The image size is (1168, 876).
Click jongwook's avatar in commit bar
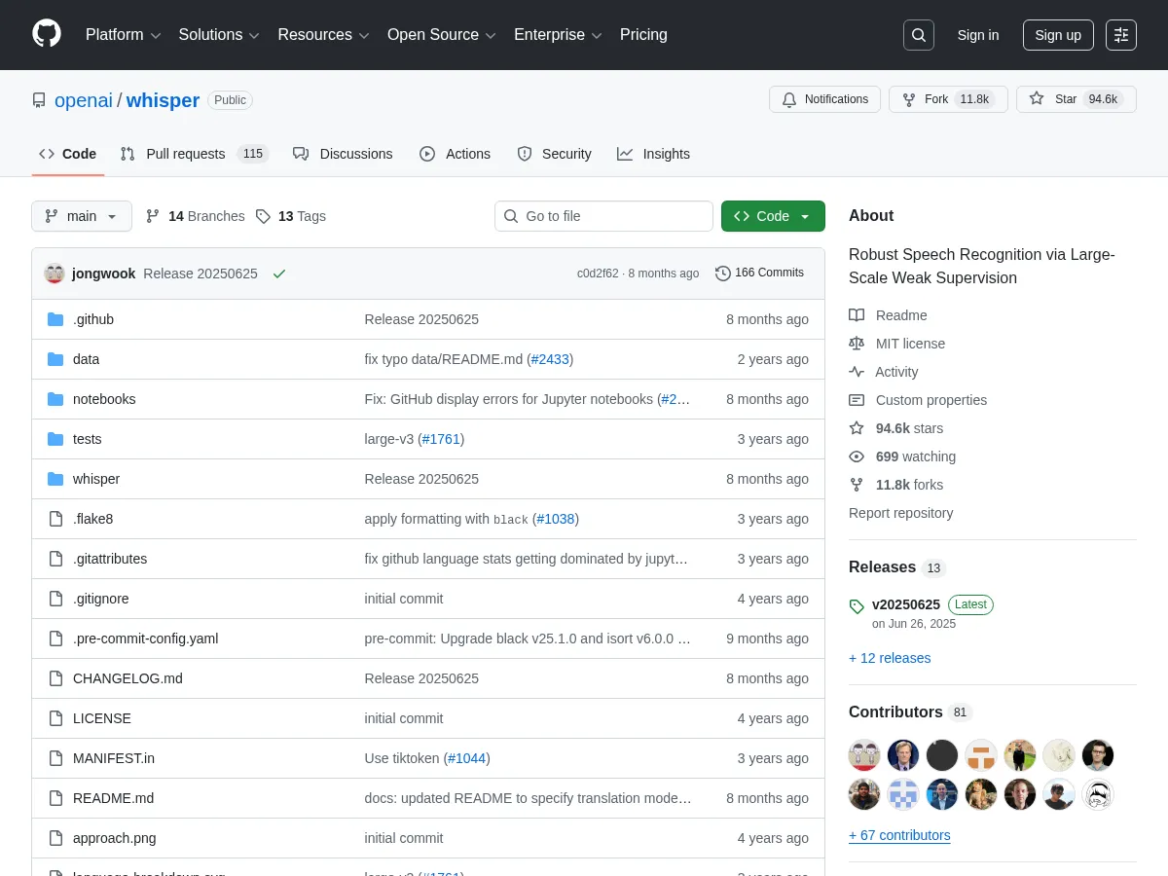pyautogui.click(x=55, y=274)
